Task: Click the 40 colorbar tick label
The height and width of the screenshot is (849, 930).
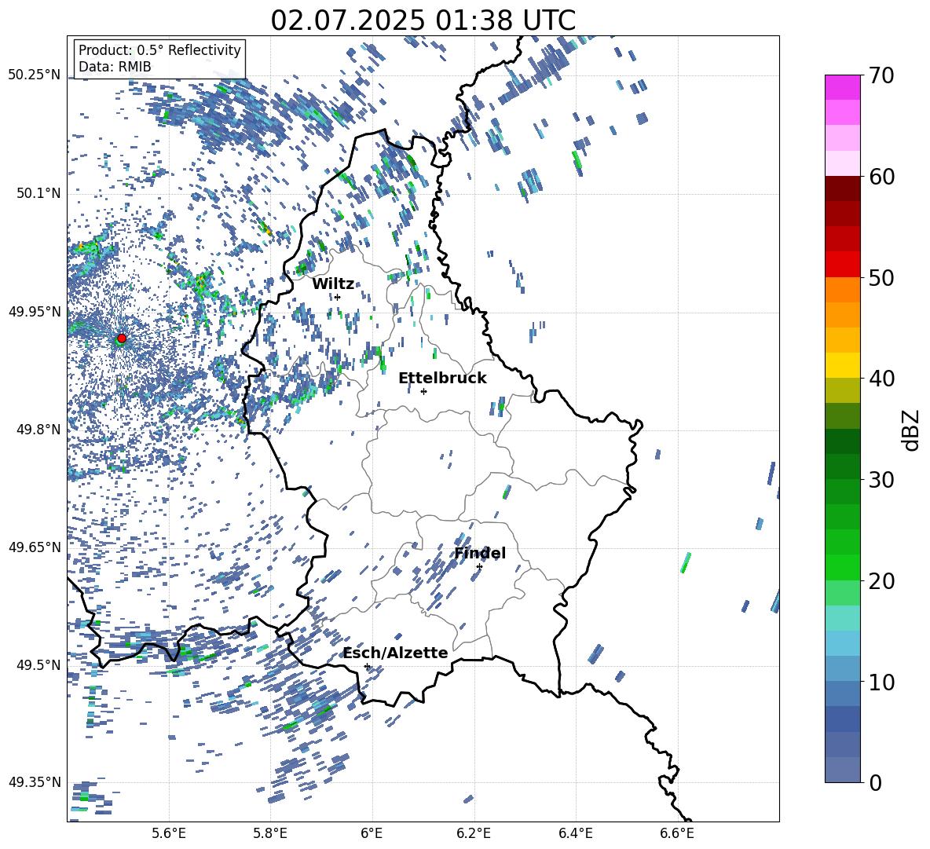Action: (881, 379)
